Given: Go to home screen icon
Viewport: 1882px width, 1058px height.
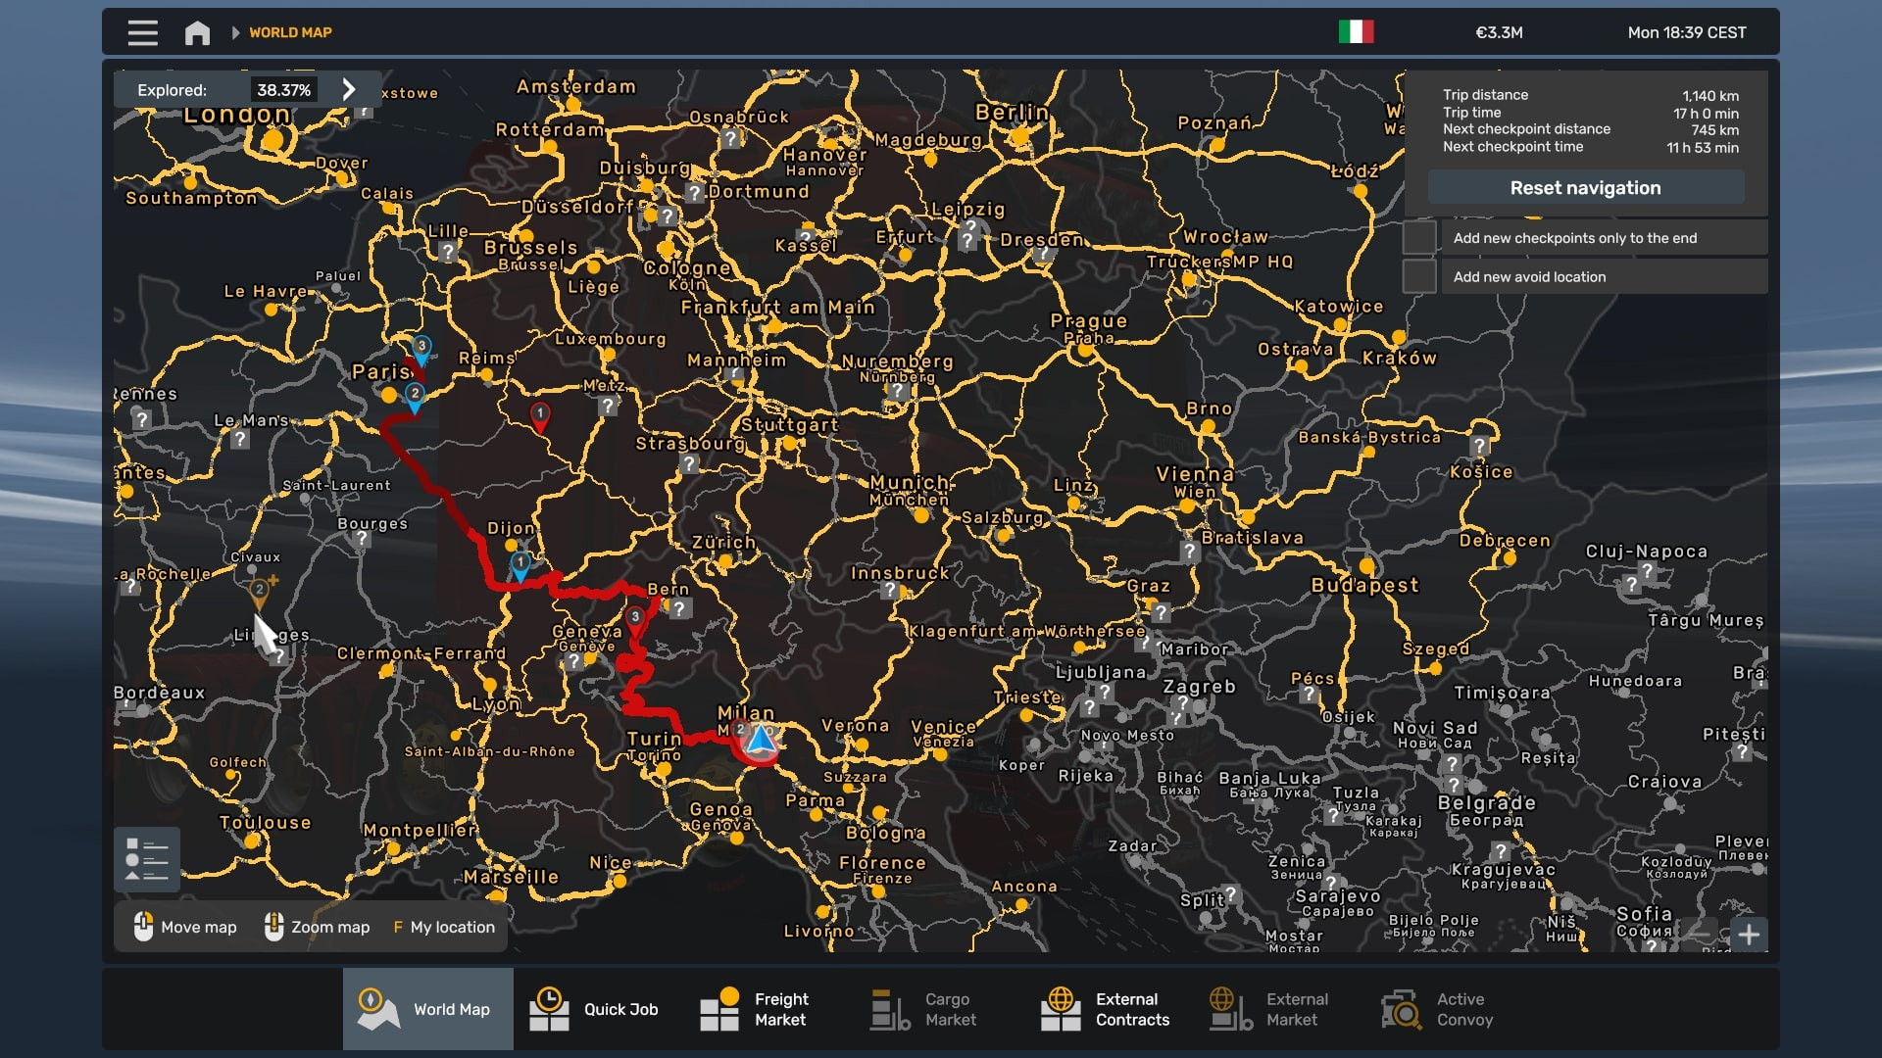Looking at the screenshot, I should click(197, 32).
